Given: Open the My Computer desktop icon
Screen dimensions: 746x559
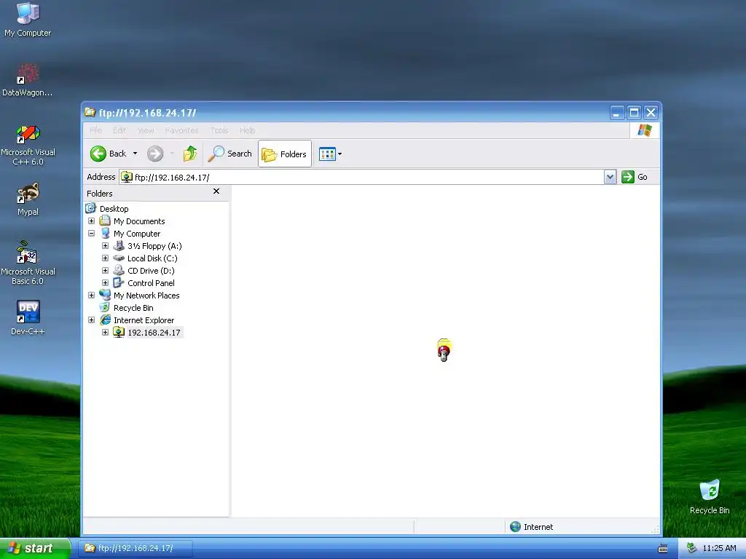Looking at the screenshot, I should [28, 19].
